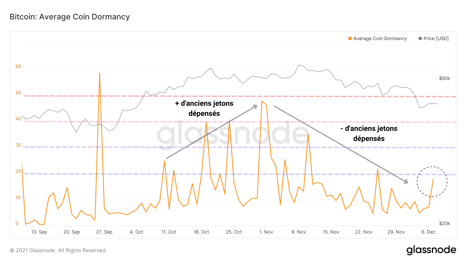
Task: Toggle the Price [USD] legend label
Action: coord(436,39)
